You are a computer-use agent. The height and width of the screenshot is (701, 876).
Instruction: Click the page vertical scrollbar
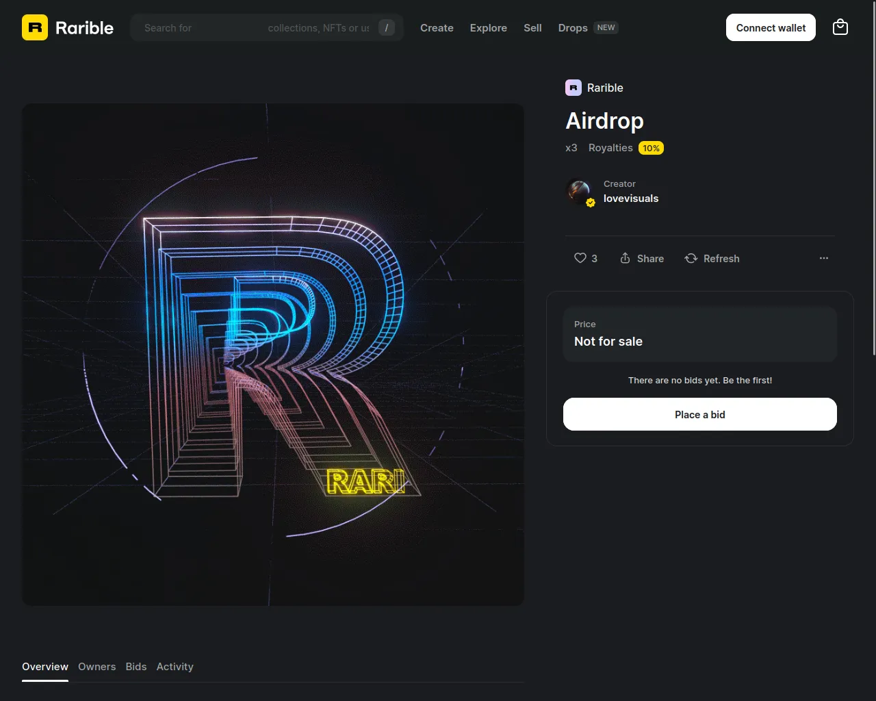(873, 178)
